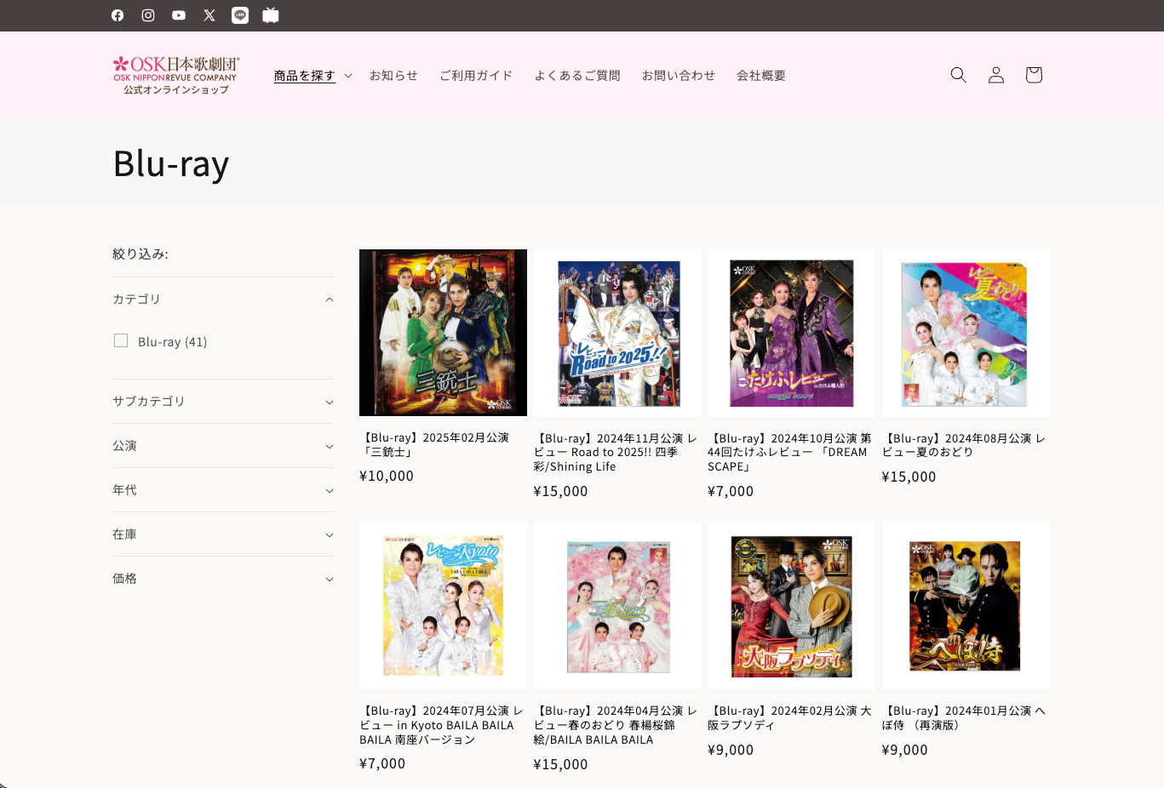Image resolution: width=1164 pixels, height=788 pixels.
Task: Expand the サブカテゴリ filter
Action: tap(329, 402)
